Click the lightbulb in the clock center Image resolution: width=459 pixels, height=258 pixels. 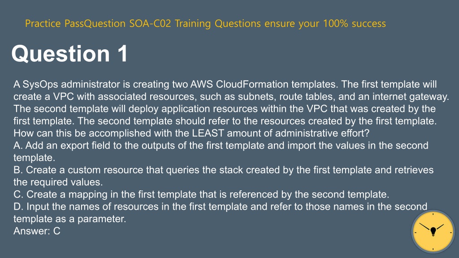click(x=433, y=232)
